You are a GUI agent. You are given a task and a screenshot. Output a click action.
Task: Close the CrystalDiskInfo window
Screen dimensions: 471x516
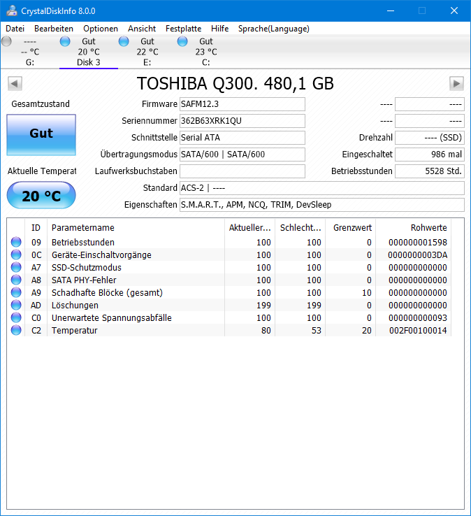pos(454,11)
